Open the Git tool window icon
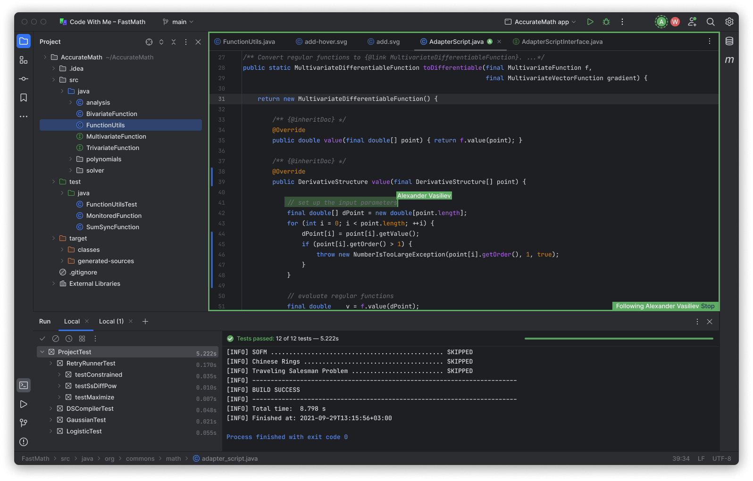This screenshot has height=481, width=753. click(x=24, y=423)
